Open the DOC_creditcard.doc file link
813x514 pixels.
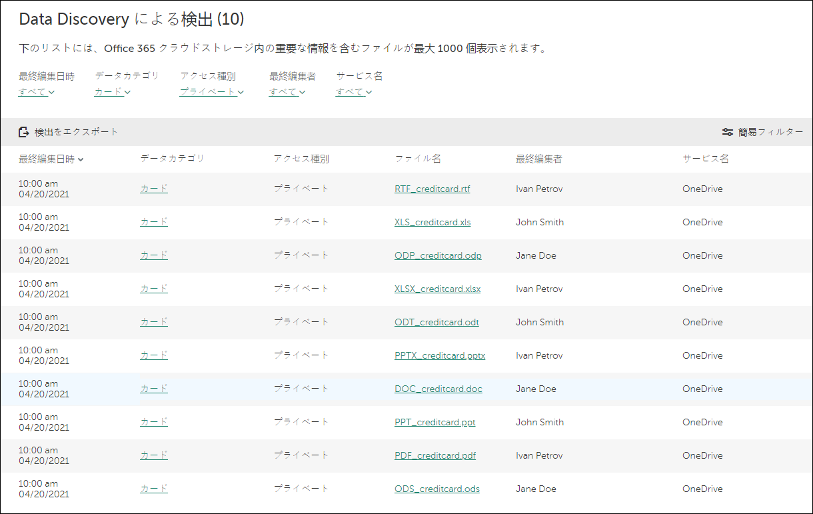coord(438,389)
